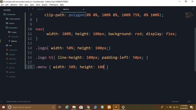The height and width of the screenshot is (110, 196).
Task: Open the network icon in system tray
Action: click(174, 107)
